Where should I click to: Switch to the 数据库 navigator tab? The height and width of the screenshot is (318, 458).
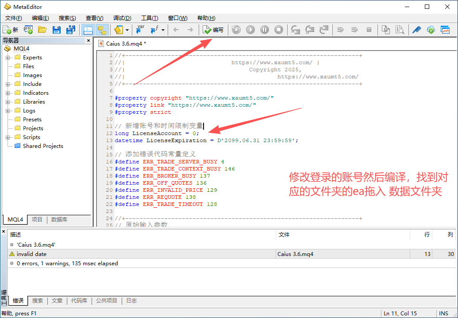(59, 220)
